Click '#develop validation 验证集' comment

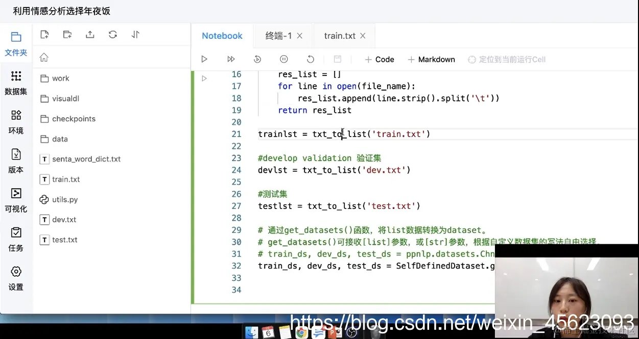[320, 158]
